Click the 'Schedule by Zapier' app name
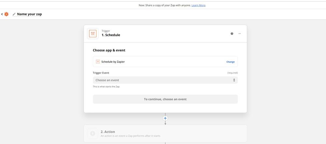326x144 pixels. [113, 62]
